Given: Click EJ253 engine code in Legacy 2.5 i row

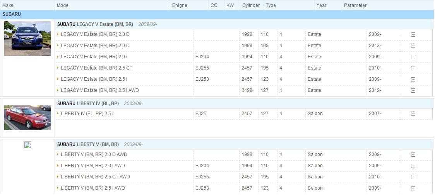Looking at the screenshot, I should click(x=202, y=79).
